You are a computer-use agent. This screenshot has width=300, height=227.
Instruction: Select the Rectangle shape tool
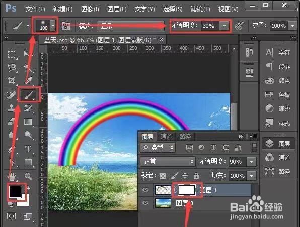(28, 162)
